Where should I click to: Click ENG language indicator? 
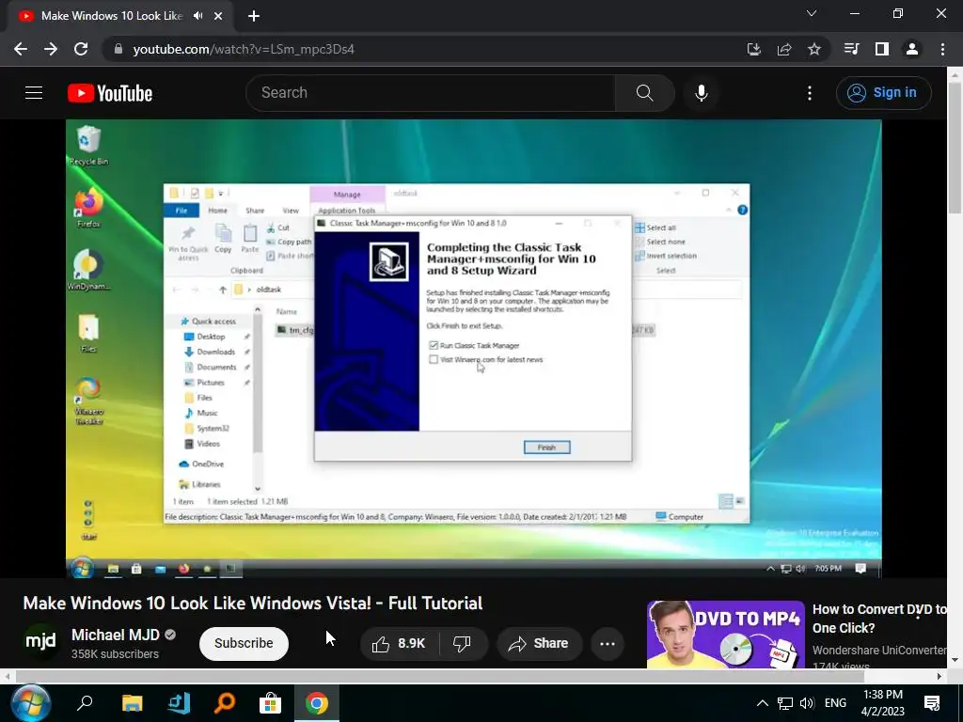[x=835, y=703]
